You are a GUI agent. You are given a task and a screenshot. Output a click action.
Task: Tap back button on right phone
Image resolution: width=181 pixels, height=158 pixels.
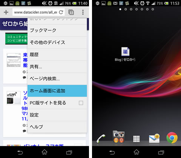pos(112,152)
